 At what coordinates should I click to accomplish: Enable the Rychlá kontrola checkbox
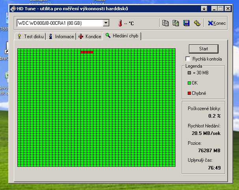point(188,59)
